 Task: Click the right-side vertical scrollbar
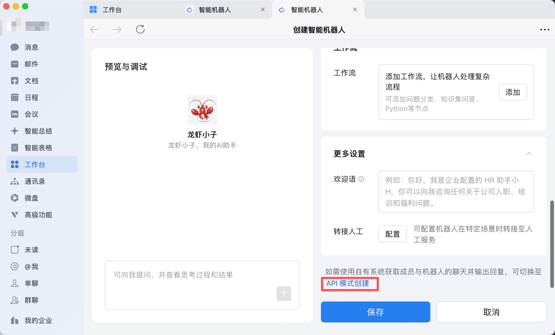552,243
